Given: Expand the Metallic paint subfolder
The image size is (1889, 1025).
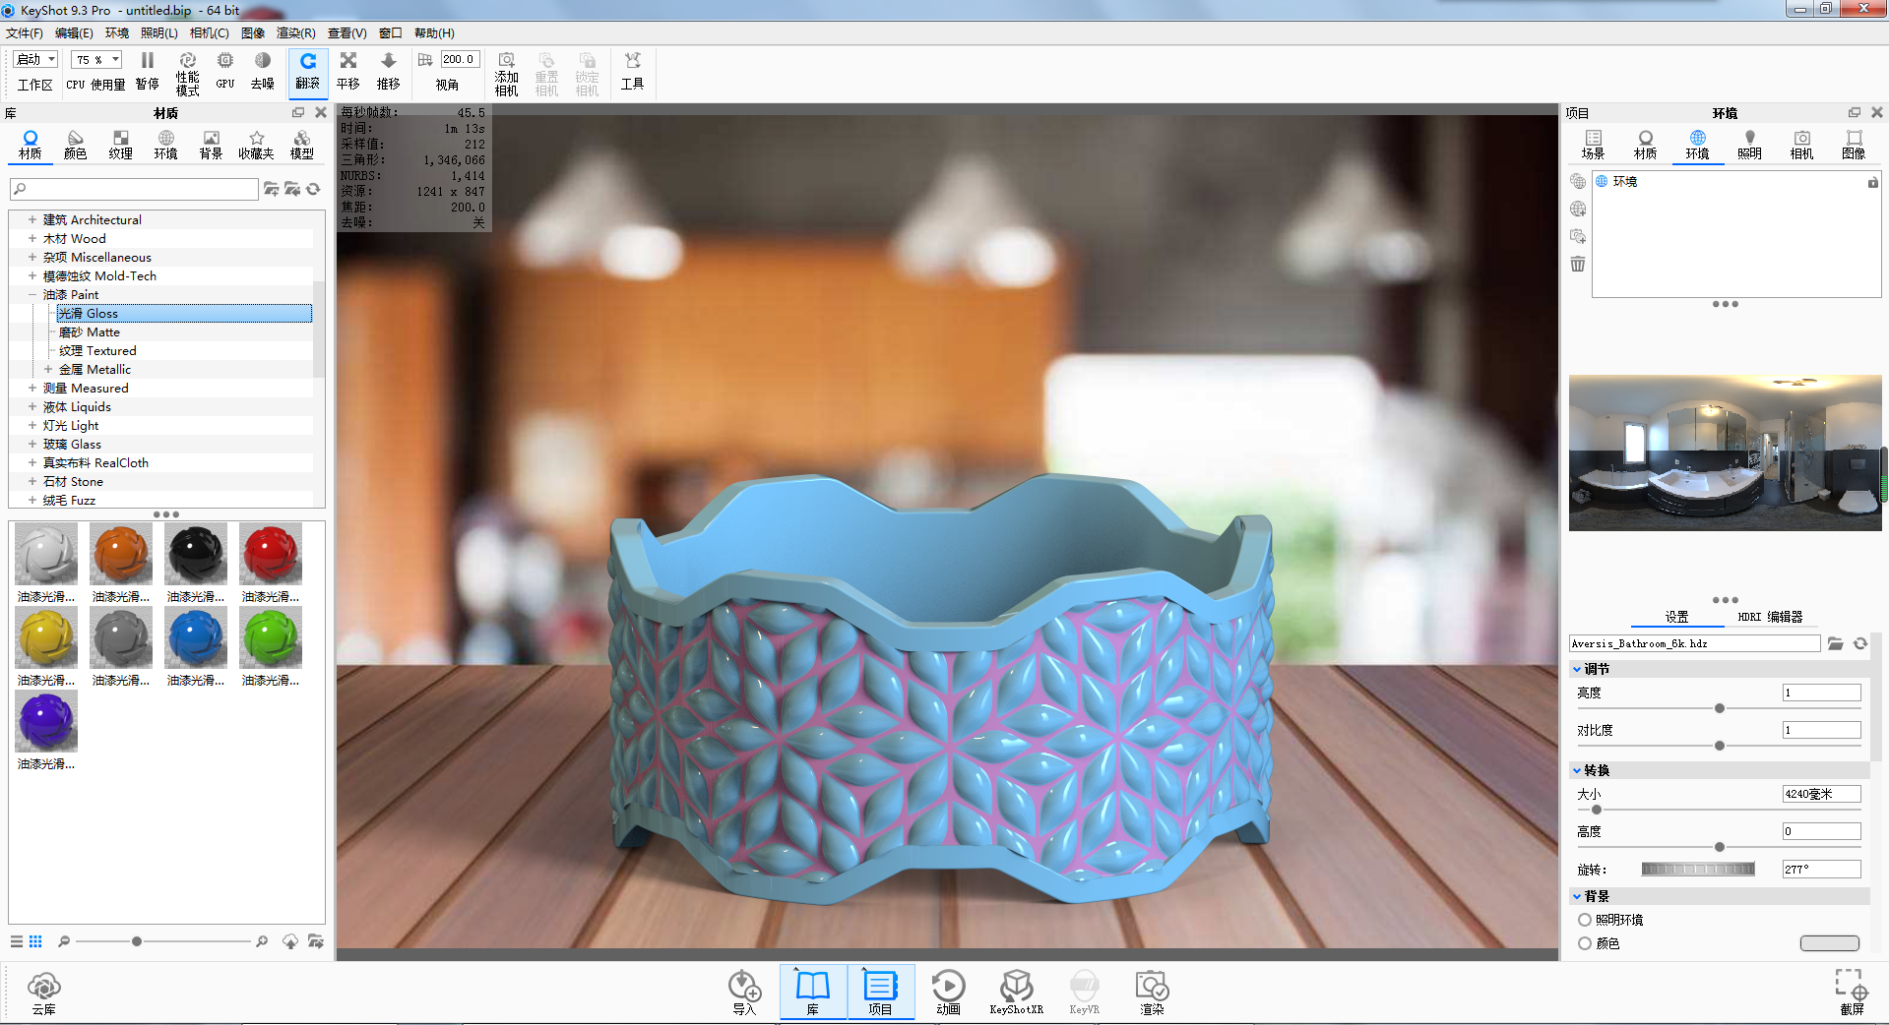Looking at the screenshot, I should (x=48, y=370).
